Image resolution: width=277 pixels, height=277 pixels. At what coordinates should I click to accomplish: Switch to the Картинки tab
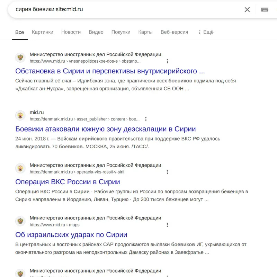coord(43,32)
